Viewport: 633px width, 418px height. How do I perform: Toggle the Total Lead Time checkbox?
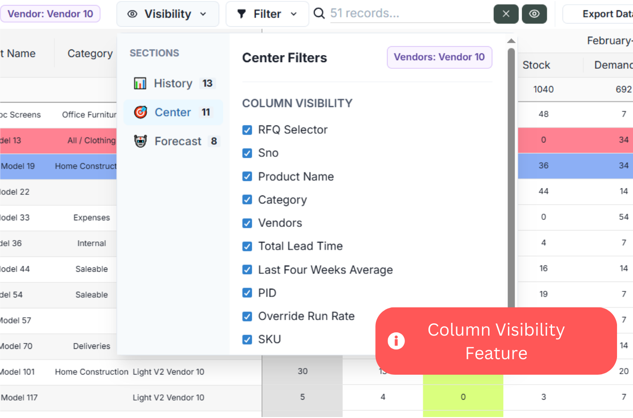point(247,246)
